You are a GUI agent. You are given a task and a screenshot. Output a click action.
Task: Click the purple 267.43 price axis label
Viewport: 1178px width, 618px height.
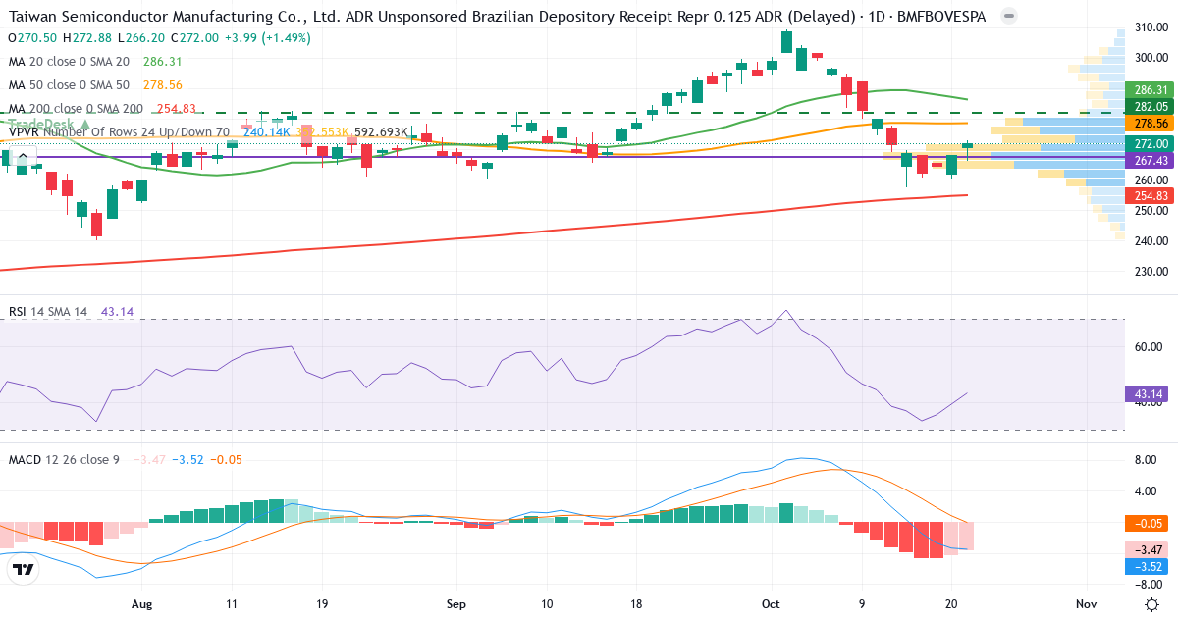1150,160
